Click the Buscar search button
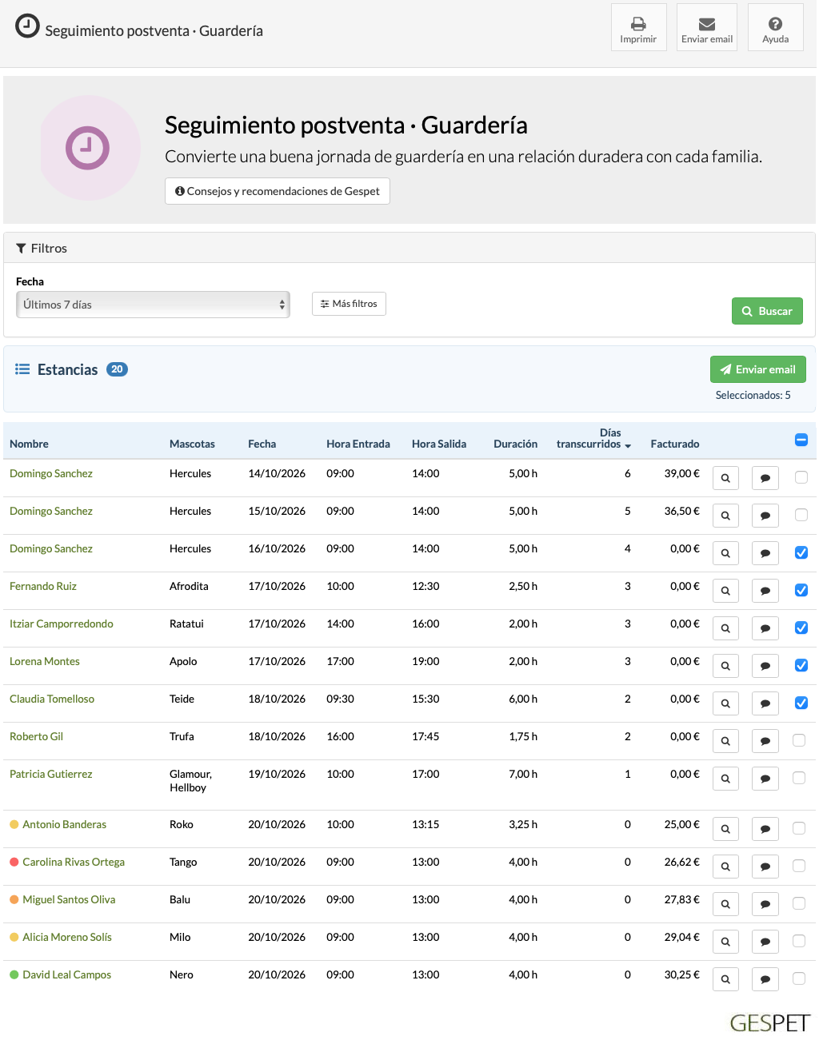Viewport: 819px width, 1044px height. (x=767, y=311)
